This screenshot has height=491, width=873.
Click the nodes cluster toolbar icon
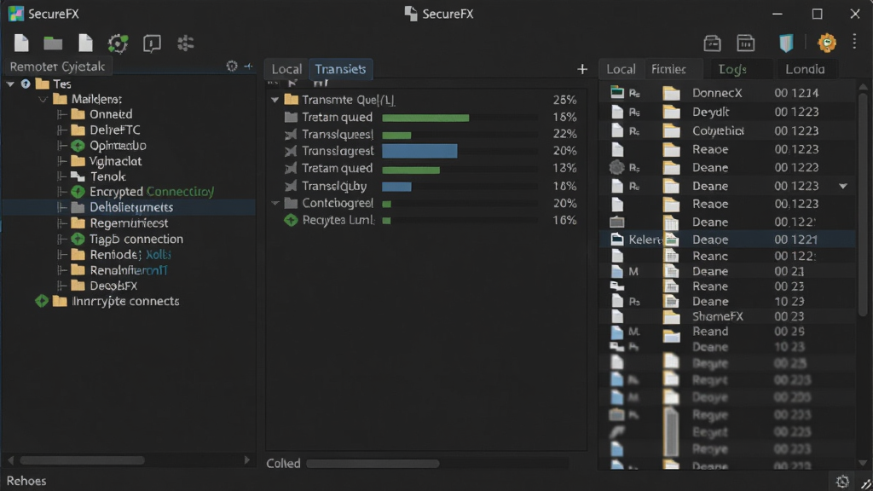pyautogui.click(x=185, y=43)
